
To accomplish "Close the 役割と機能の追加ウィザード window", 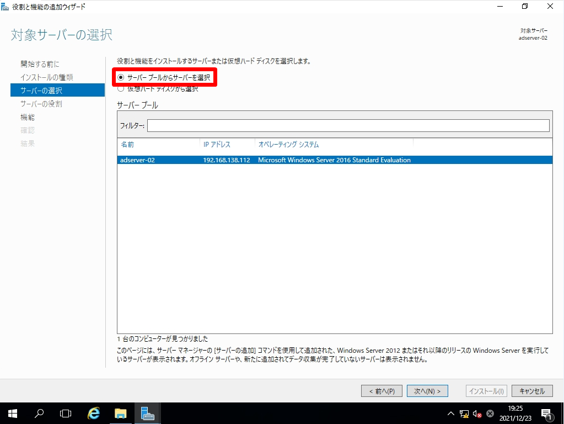I will (550, 7).
